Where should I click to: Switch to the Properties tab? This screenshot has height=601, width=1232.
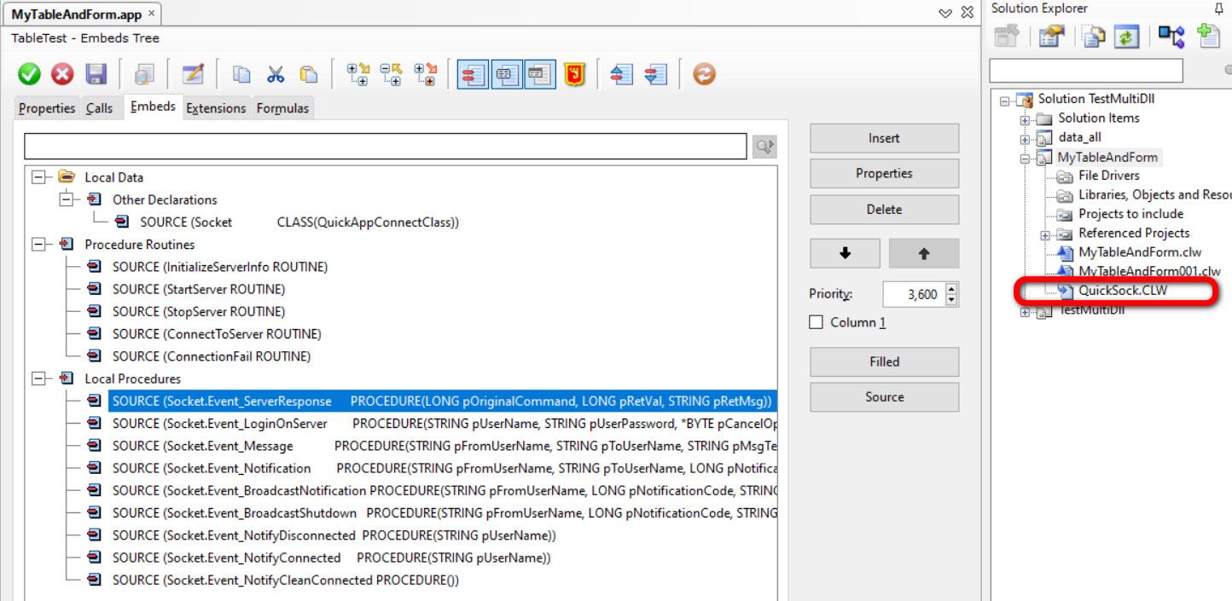coord(47,108)
